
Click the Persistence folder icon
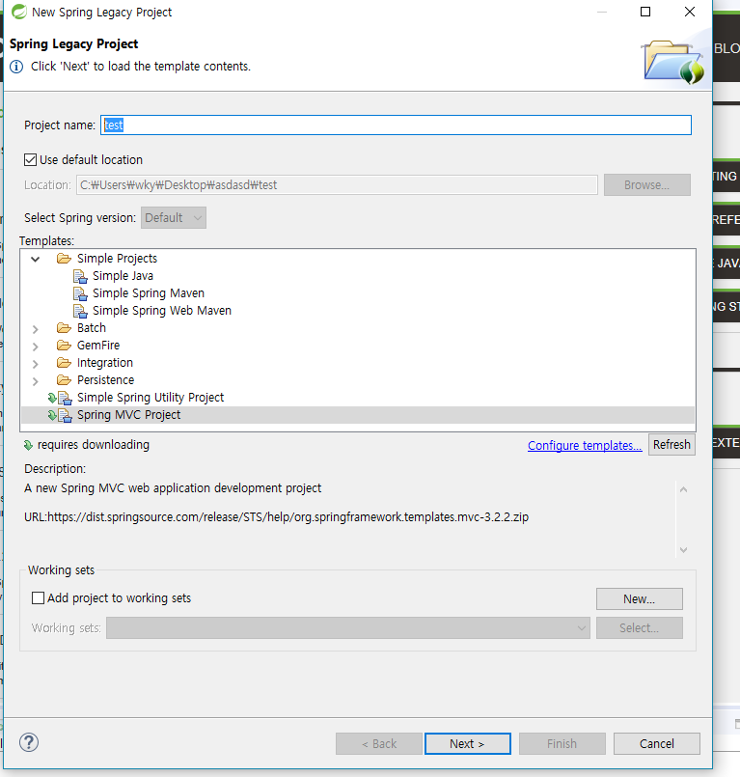(64, 380)
